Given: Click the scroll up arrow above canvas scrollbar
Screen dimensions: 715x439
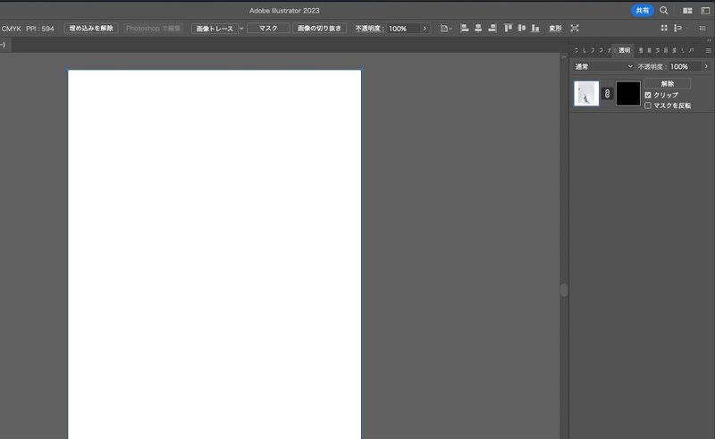Looking at the screenshot, I should click(564, 57).
